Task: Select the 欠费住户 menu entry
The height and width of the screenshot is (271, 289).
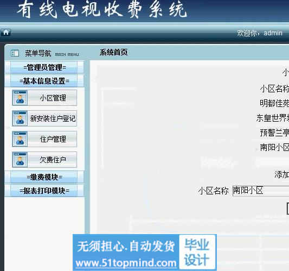Action: pyautogui.click(x=53, y=160)
